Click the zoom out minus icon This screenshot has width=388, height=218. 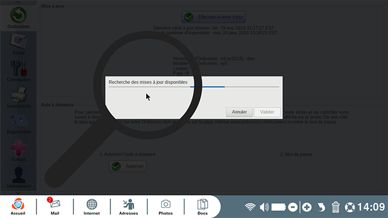[x=292, y=207]
